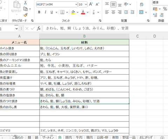Image resolution: width=168 pixels, height=139 pixels.
Task: Select the Format Painter brush icon
Action: click(x=26, y=15)
